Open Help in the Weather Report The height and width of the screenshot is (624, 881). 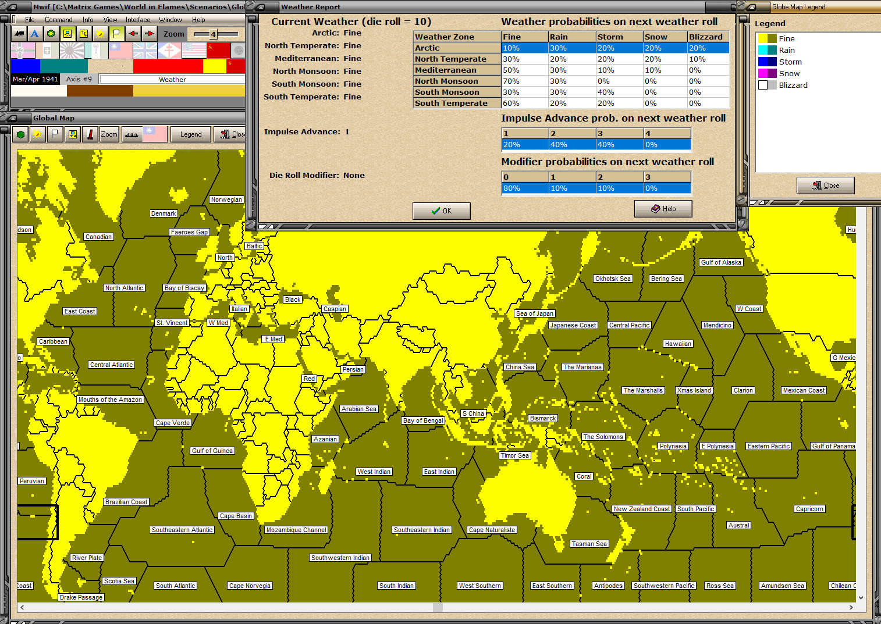click(x=663, y=209)
